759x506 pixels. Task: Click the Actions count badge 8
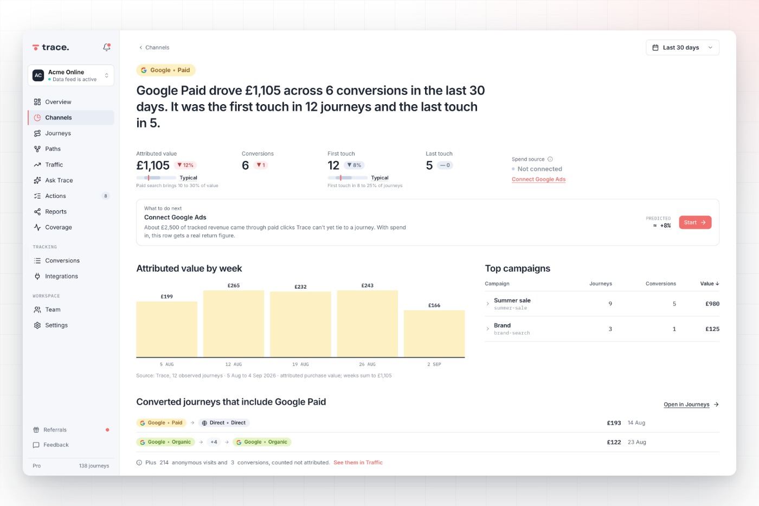(x=106, y=196)
